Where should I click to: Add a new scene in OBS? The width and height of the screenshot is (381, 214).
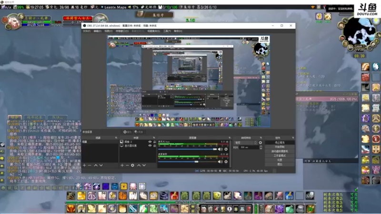click(x=84, y=165)
